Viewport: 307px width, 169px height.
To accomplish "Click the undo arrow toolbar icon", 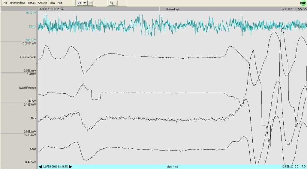I will point(80,3).
